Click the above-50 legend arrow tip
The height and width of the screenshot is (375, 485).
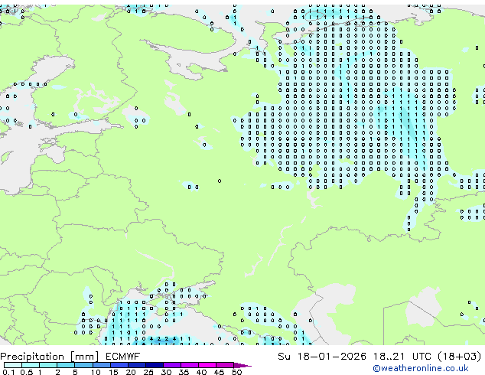[x=242, y=365]
